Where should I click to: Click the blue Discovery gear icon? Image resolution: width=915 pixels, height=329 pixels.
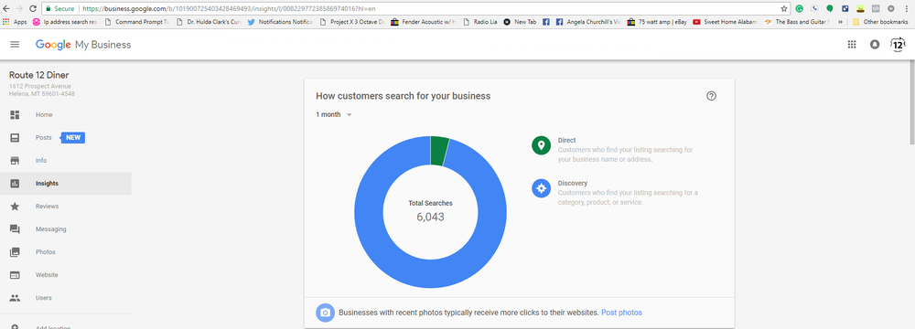tap(541, 188)
